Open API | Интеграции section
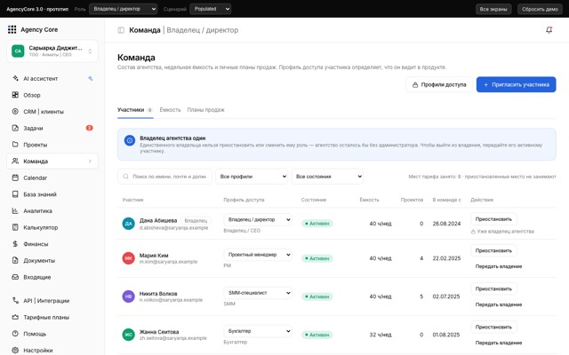 (52, 301)
